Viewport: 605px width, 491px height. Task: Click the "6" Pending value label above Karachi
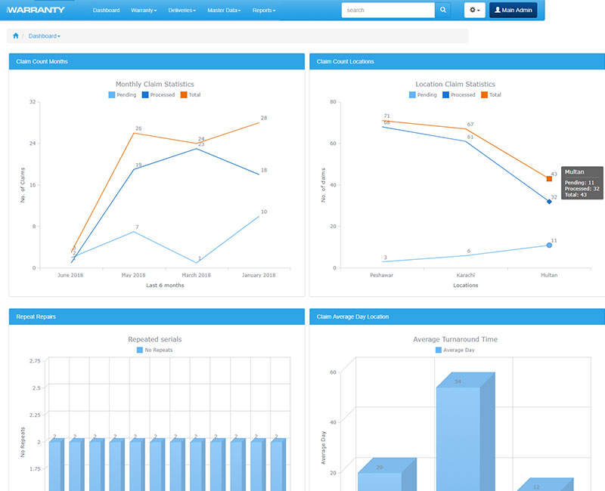pyautogui.click(x=469, y=251)
